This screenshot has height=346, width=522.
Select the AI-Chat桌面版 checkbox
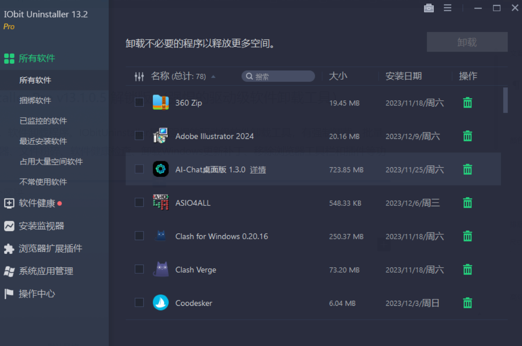pos(139,169)
